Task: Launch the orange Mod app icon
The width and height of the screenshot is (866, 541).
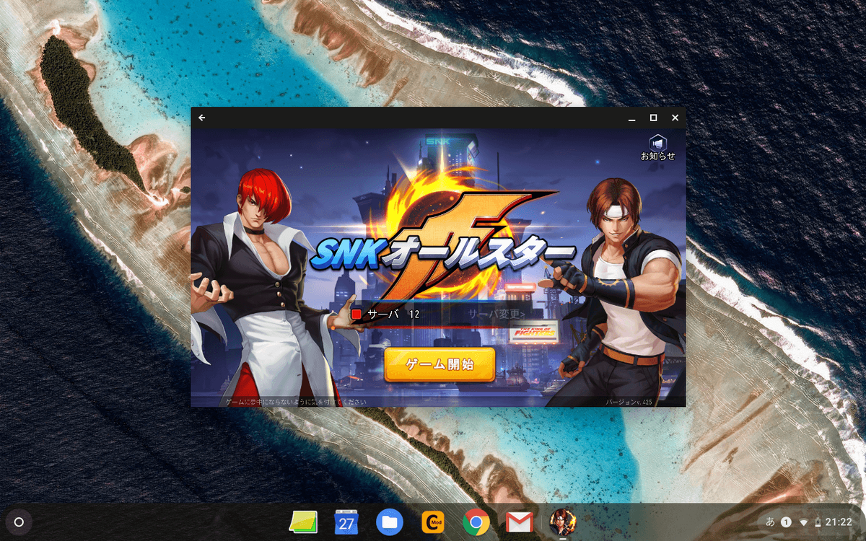Action: [x=433, y=522]
